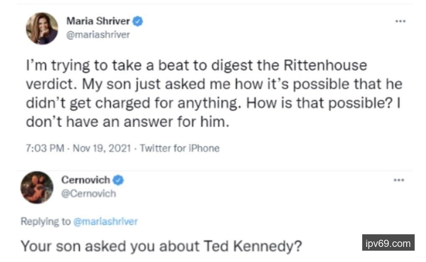Follow the @mariashriver mention in the reply
The image size is (426, 262).
pos(105,221)
